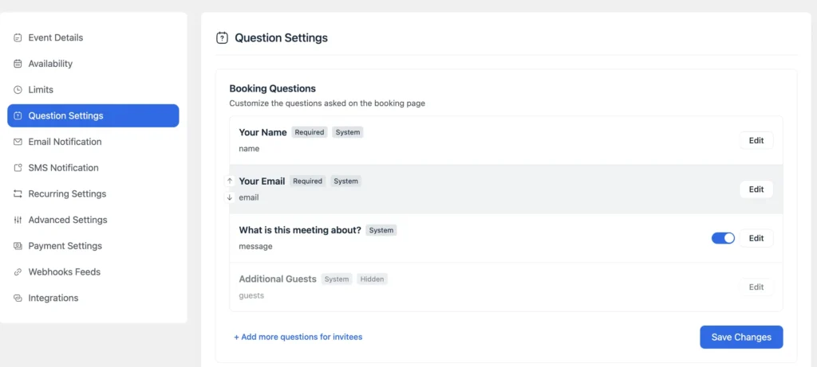817x367 pixels.
Task: Click System badge on Your Email
Action: [x=346, y=182]
